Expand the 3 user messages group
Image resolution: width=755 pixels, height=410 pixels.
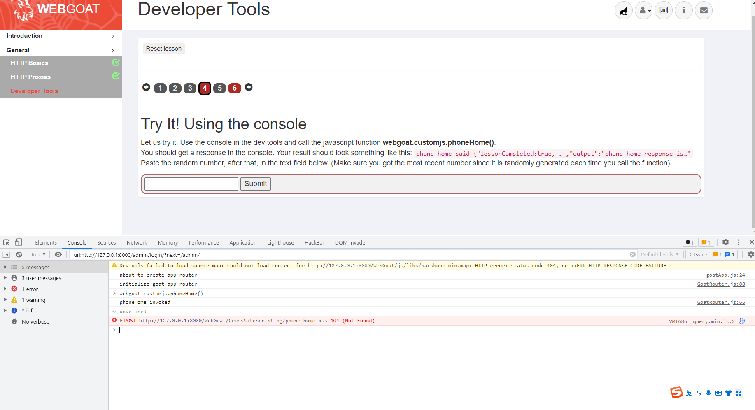click(5, 278)
